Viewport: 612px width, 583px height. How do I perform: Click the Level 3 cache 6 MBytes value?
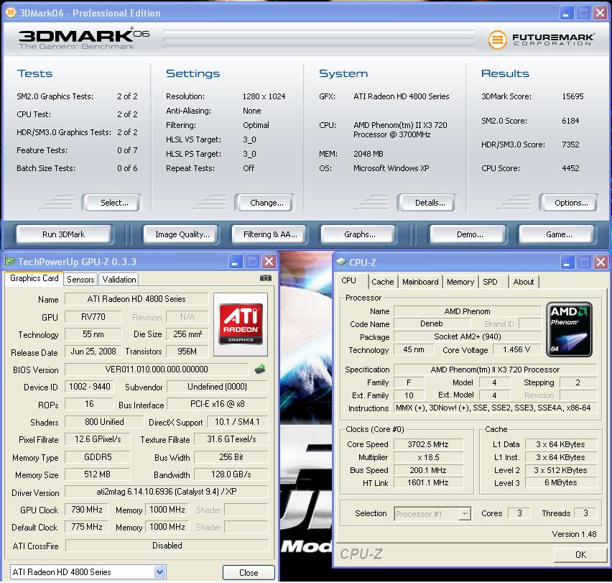point(561,482)
